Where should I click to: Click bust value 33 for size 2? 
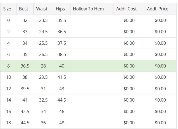pyautogui.click(x=25, y=32)
